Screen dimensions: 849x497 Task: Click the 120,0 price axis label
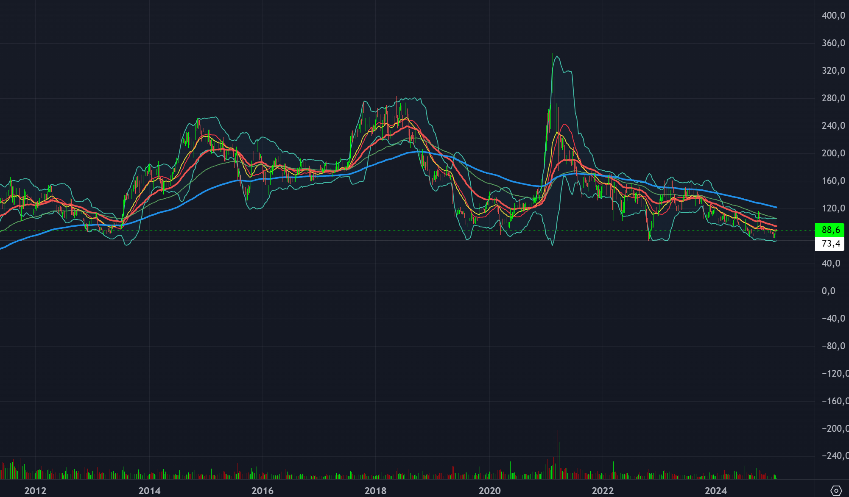tap(833, 208)
